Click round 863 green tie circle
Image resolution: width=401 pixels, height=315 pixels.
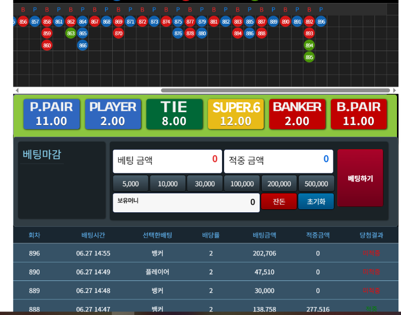[x=71, y=34]
